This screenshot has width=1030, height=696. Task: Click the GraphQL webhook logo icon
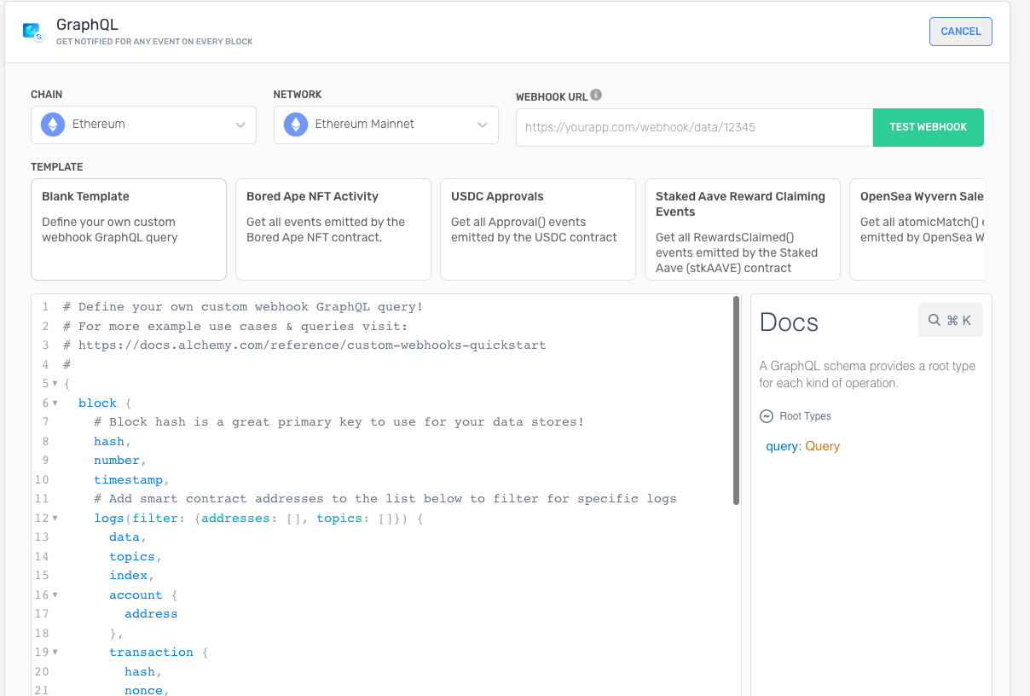coord(33,32)
